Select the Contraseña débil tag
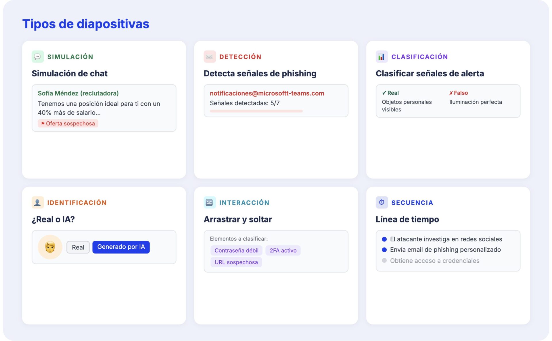Viewport: 552px width, 341px height. [x=236, y=250]
